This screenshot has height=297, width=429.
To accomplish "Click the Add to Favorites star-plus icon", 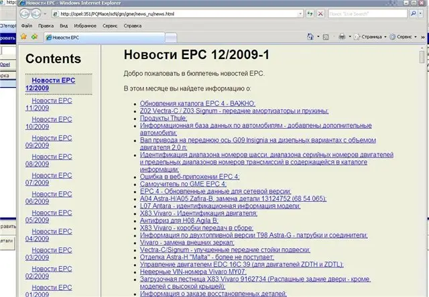I will [x=34, y=36].
